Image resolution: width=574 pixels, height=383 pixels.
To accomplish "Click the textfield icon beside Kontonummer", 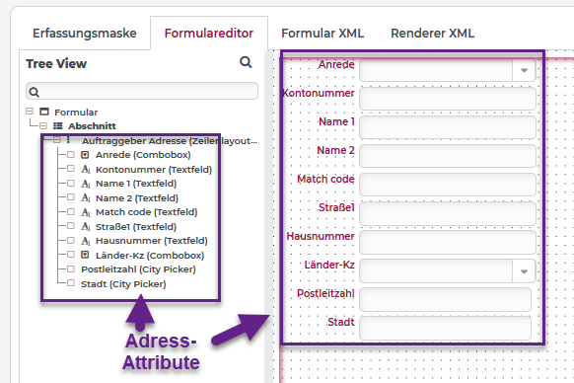I will tap(86, 169).
